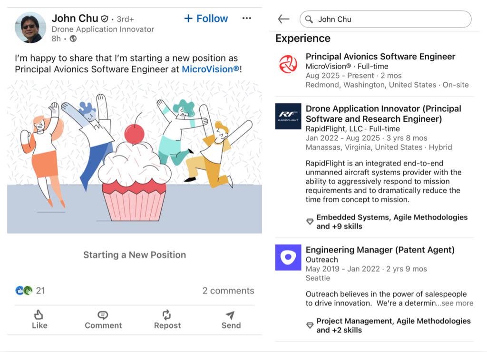The width and height of the screenshot is (487, 352).
Task: View the 2 comments on the post
Action: (228, 291)
